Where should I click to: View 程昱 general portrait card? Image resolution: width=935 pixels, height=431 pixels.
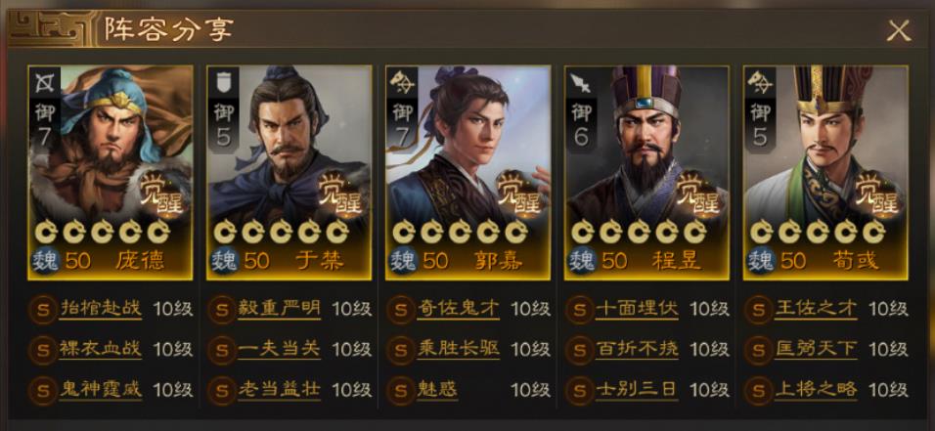[647, 172]
